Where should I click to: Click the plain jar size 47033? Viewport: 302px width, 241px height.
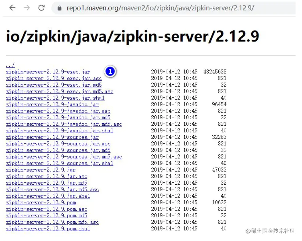(219, 170)
